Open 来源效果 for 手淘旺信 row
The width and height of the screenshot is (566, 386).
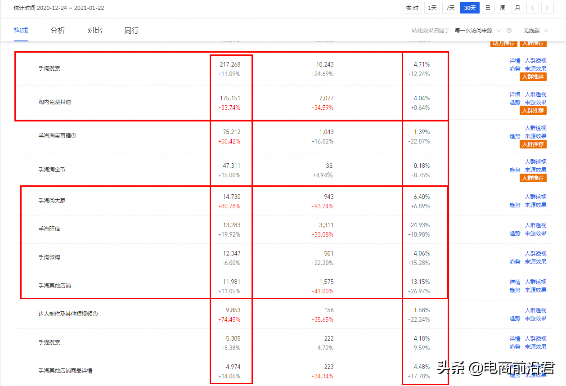pos(535,233)
